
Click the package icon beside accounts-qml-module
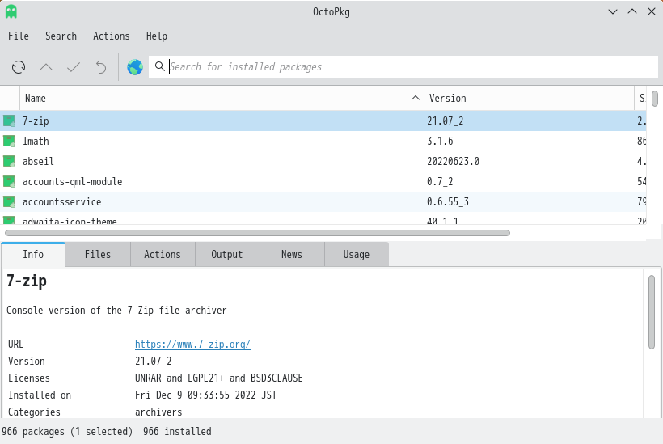10,182
